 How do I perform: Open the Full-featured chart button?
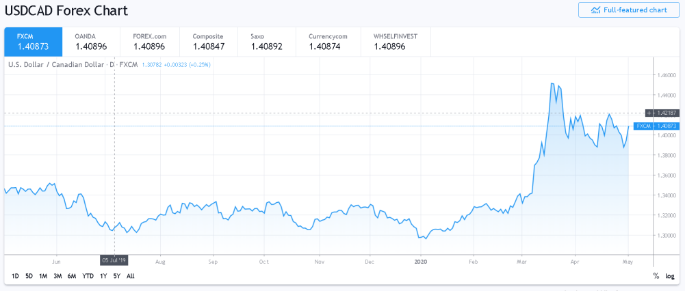[x=629, y=10]
